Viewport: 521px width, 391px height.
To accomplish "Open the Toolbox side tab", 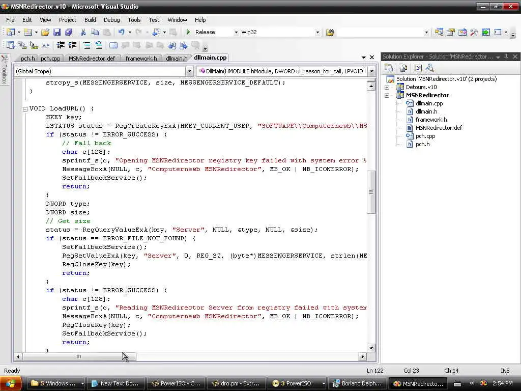I will point(4,70).
